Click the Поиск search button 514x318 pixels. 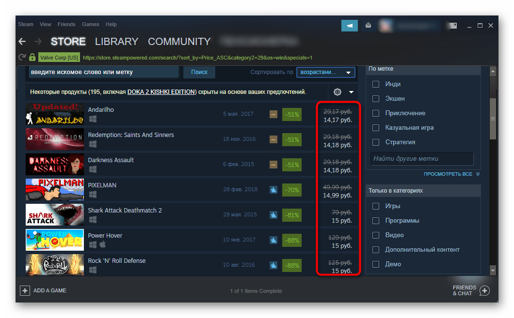coord(199,72)
